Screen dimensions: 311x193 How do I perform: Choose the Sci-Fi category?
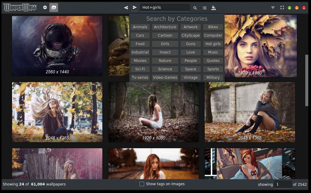pos(140,69)
